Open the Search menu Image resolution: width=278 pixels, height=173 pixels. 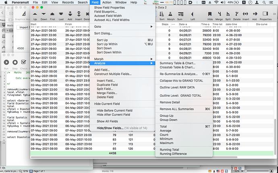click(x=83, y=2)
